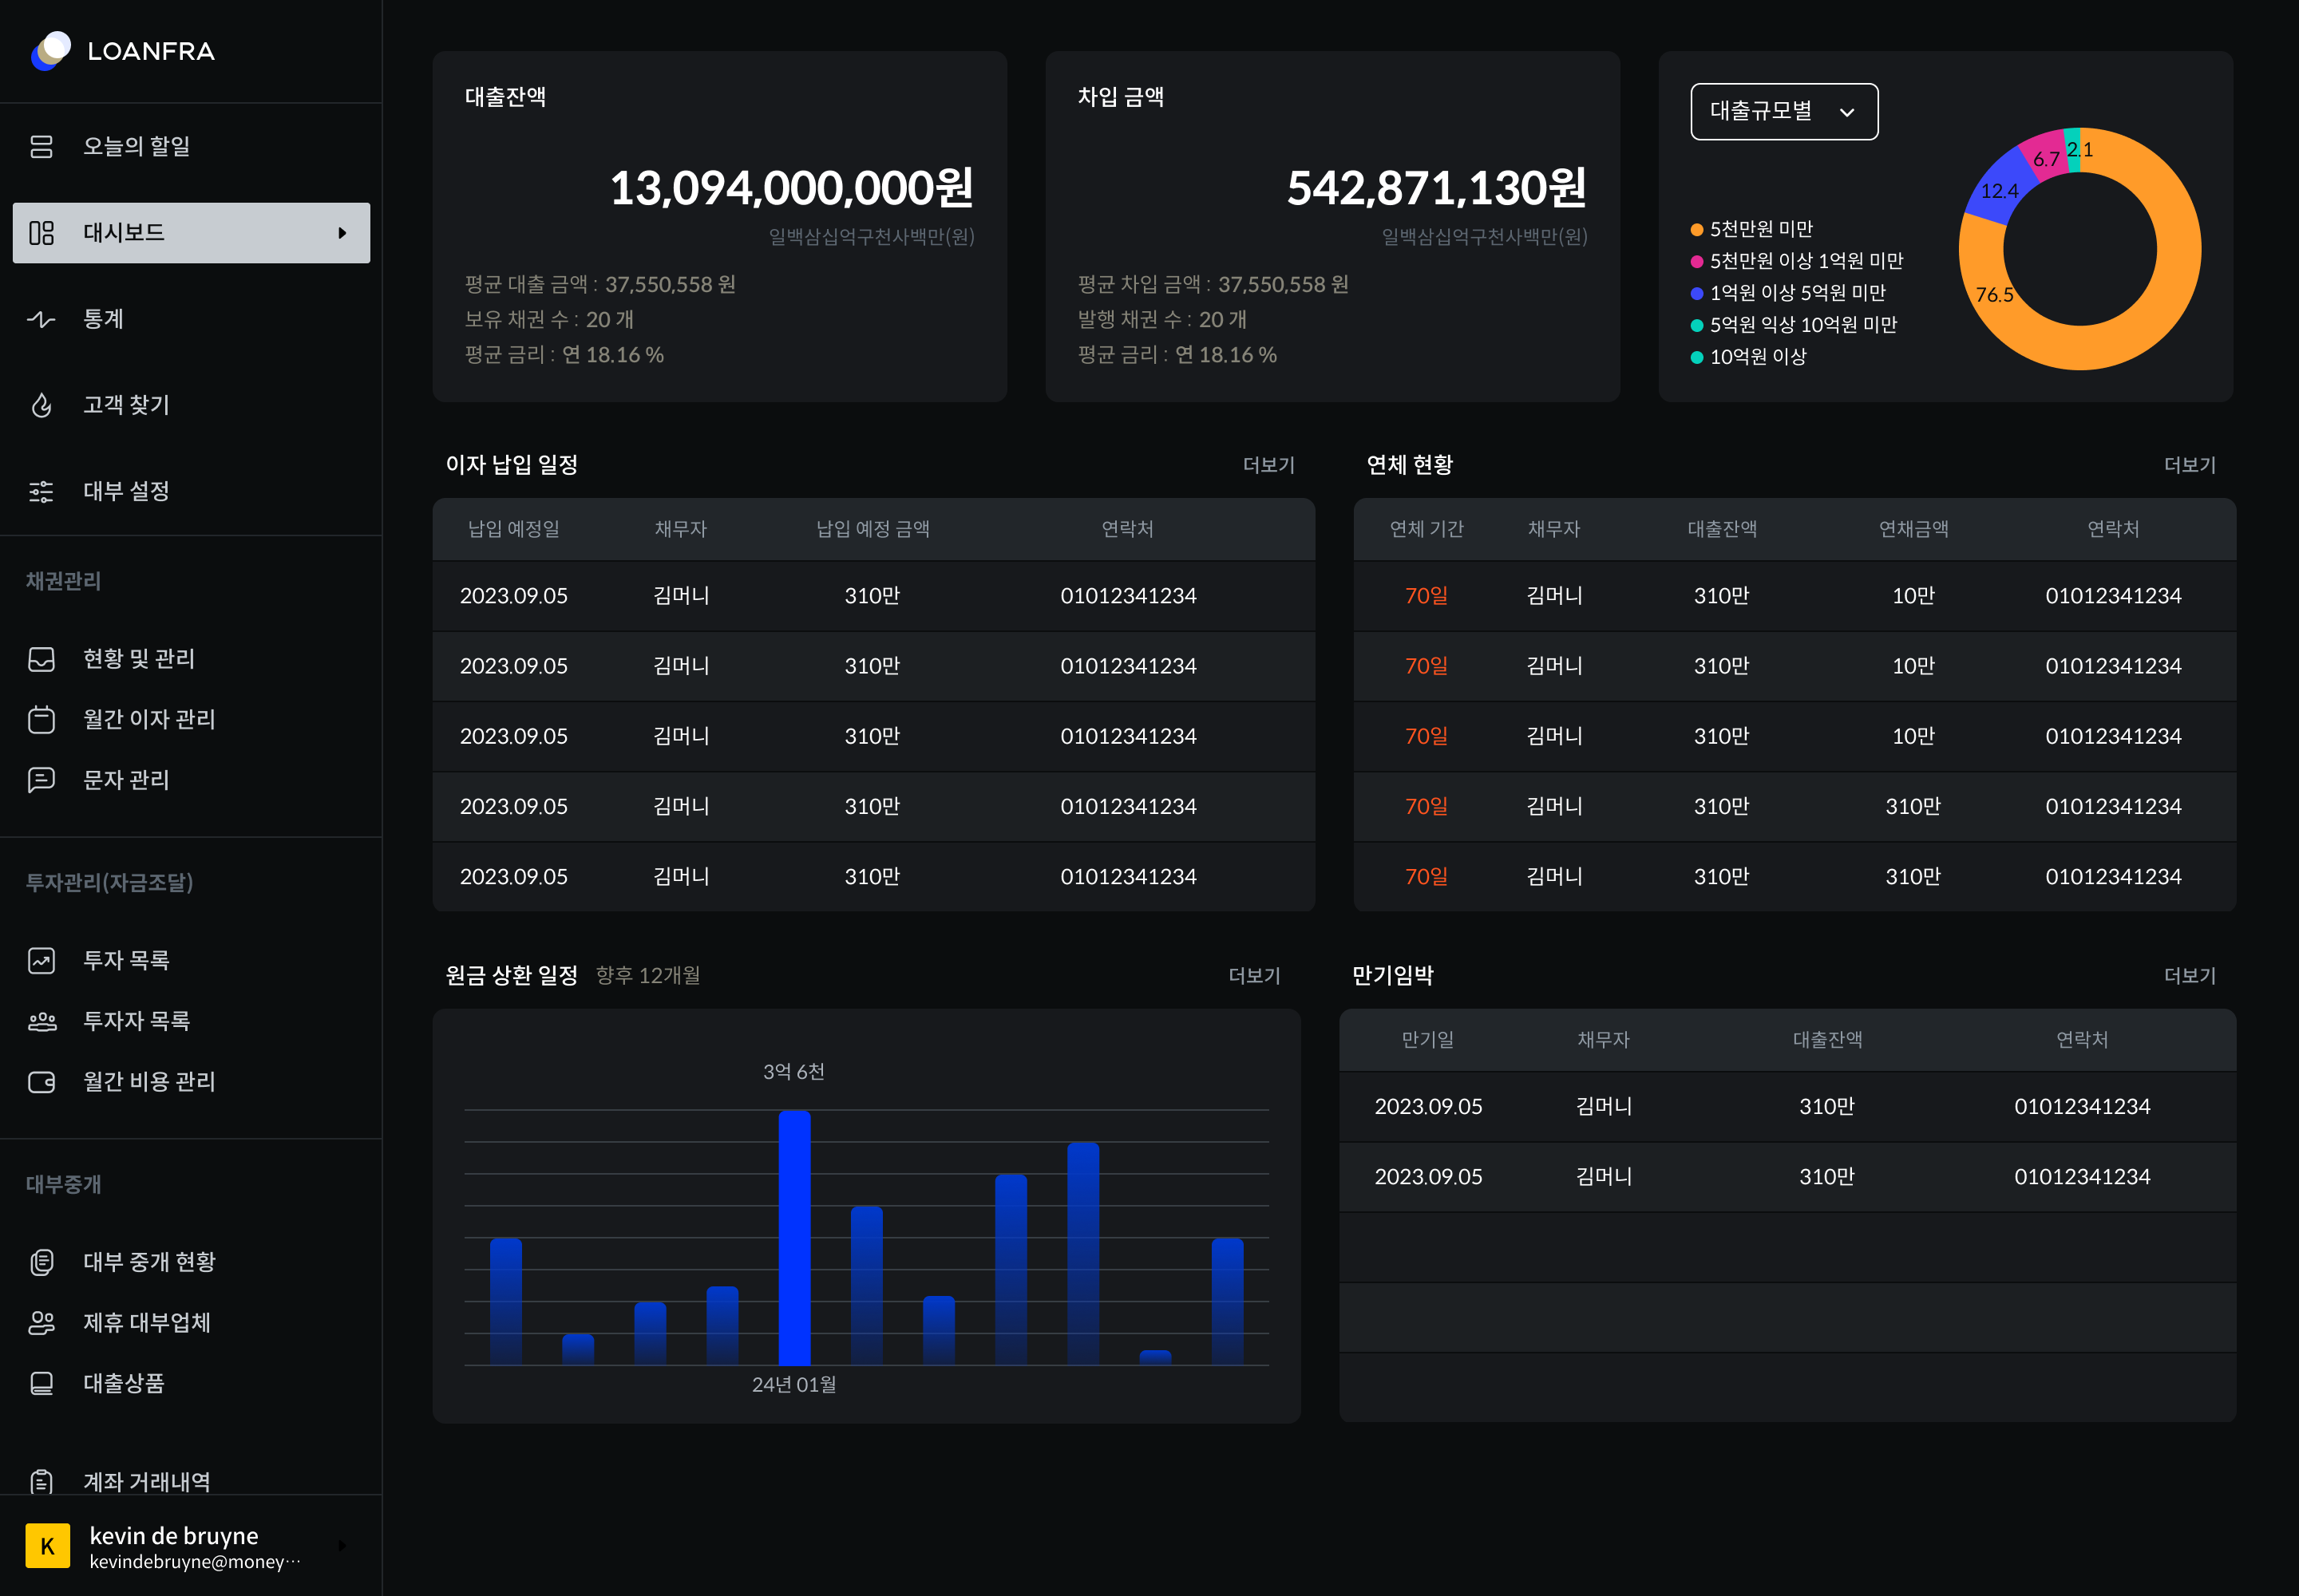2299x1596 pixels.
Task: Click the 고객 찾기 flame icon
Action: tap(41, 405)
